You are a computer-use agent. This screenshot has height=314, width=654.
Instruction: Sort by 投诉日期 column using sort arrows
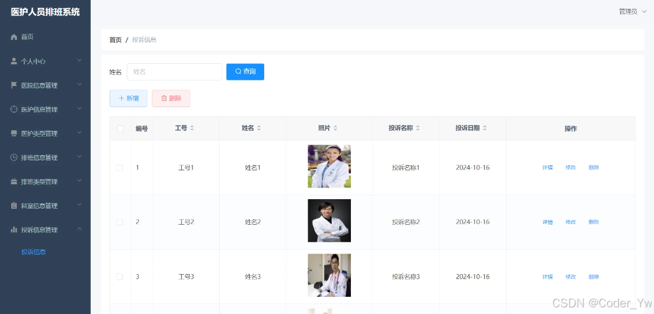[x=485, y=129]
